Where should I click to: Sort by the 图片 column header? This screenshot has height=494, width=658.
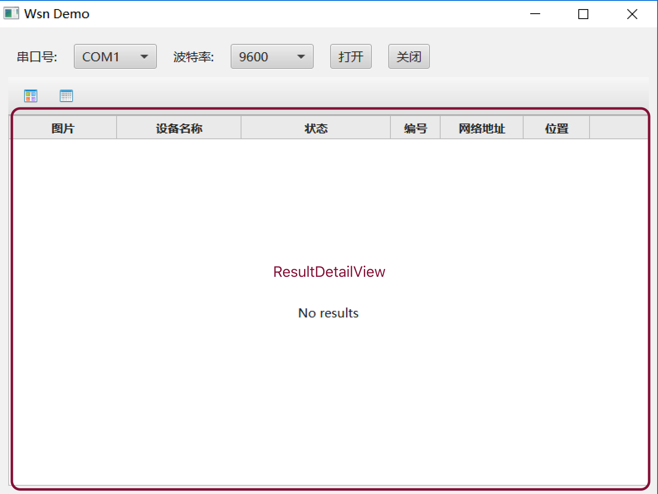pyautogui.click(x=63, y=128)
